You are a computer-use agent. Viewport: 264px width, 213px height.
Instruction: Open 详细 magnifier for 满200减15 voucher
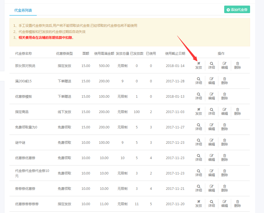tap(199, 81)
